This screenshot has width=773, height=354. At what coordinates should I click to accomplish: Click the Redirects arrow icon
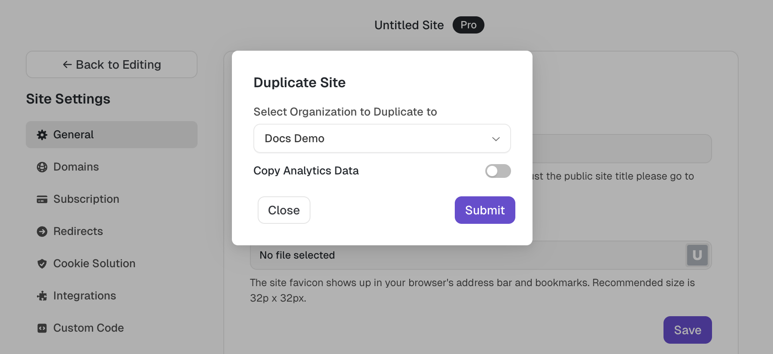pos(42,232)
